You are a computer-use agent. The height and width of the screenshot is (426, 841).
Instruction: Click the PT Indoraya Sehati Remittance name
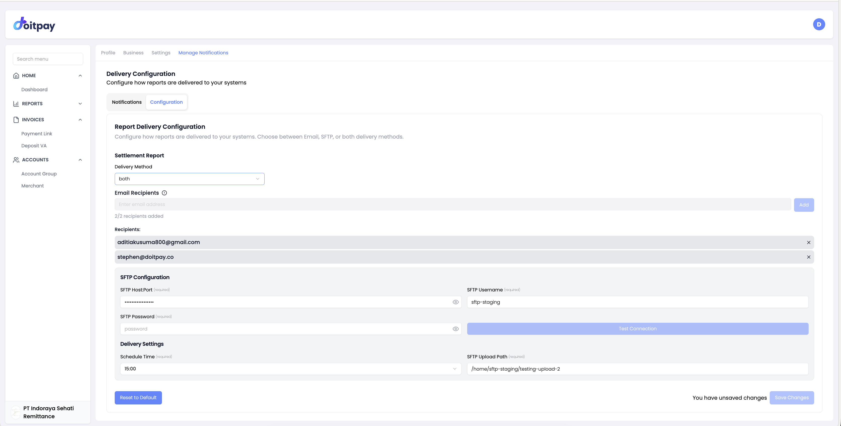(49, 412)
